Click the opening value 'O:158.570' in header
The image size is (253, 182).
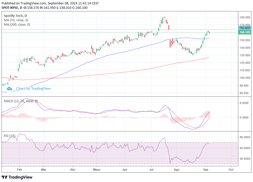[31, 8]
